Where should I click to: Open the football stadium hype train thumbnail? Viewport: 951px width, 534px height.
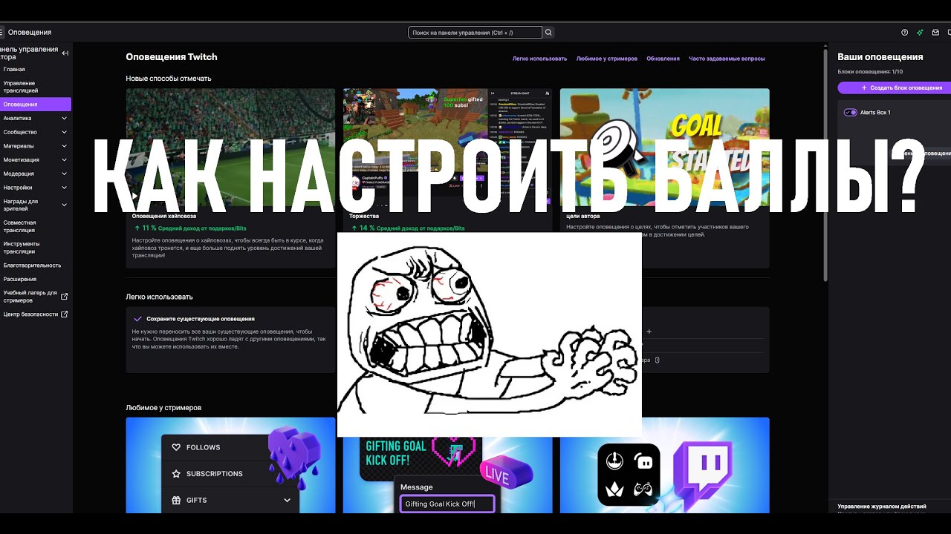point(230,148)
